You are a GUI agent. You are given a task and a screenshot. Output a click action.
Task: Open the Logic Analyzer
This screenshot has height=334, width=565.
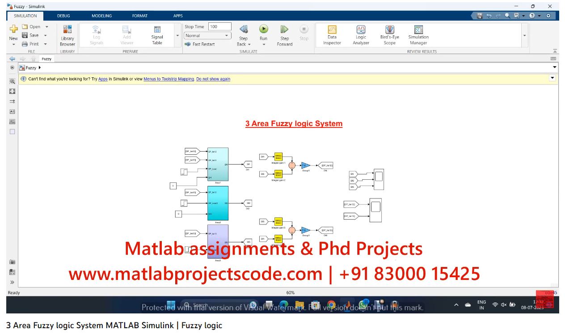361,35
